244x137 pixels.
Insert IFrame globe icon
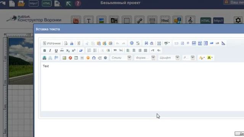pos(106,58)
